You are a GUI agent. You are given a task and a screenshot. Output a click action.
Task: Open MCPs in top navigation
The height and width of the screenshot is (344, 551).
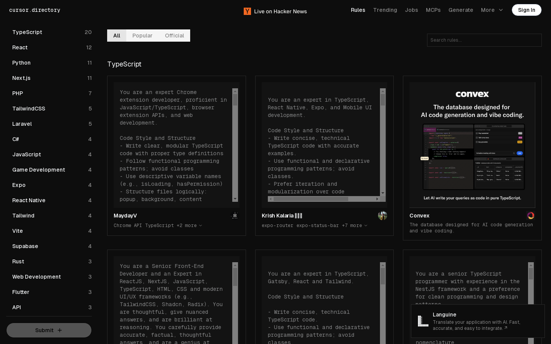(433, 10)
